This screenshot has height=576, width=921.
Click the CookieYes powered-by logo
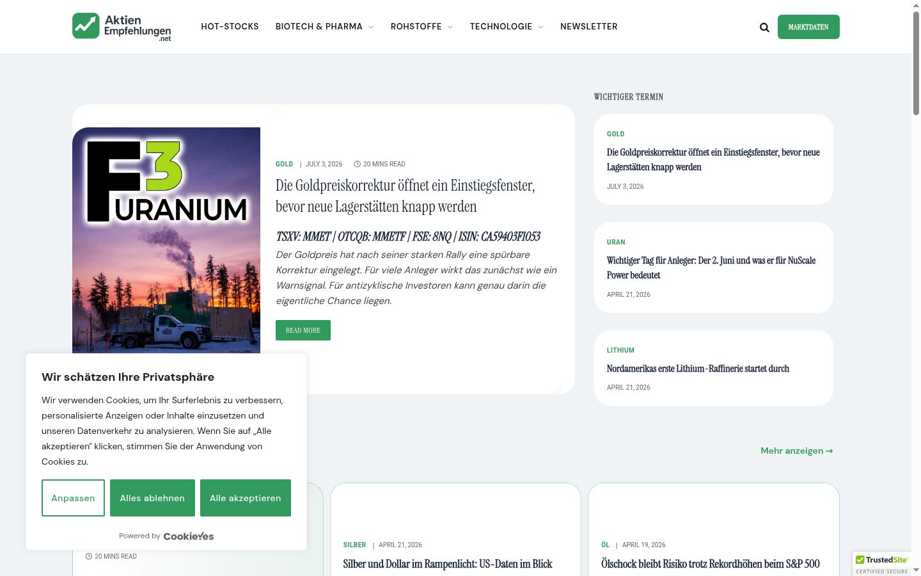[x=189, y=536]
